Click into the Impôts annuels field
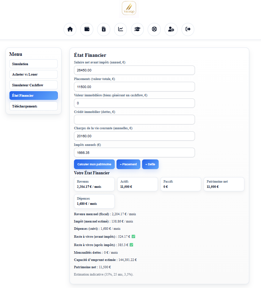The image size is (261, 288). click(x=134, y=152)
